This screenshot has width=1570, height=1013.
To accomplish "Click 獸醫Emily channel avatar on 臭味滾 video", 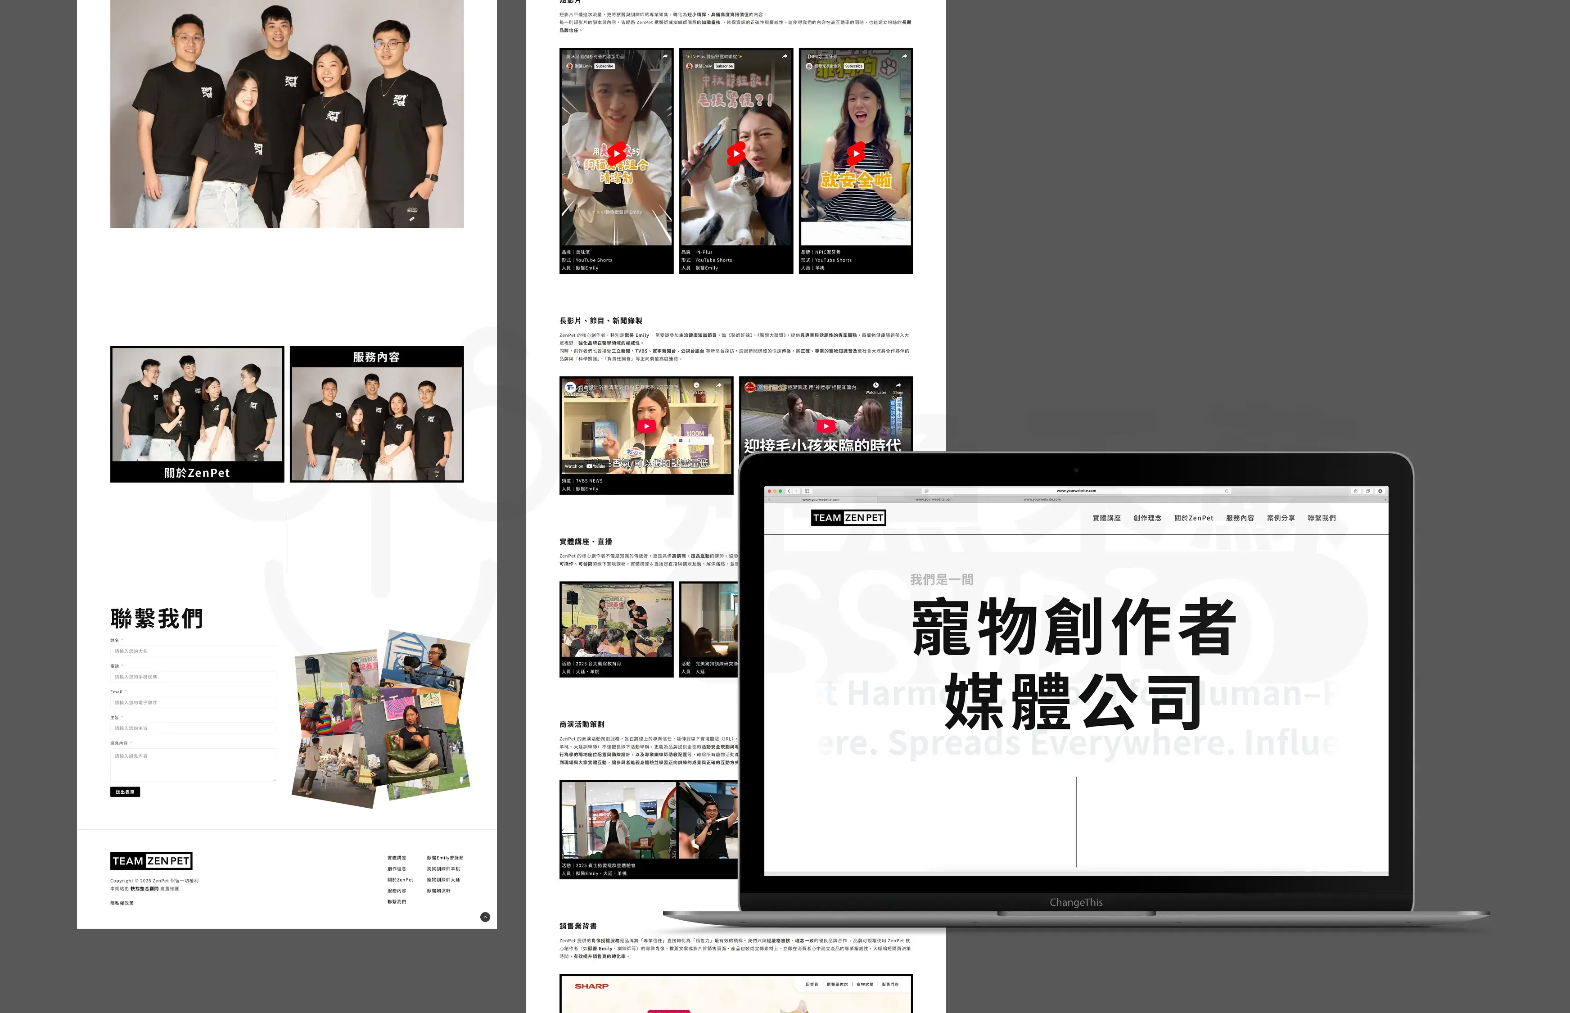I will pos(569,66).
